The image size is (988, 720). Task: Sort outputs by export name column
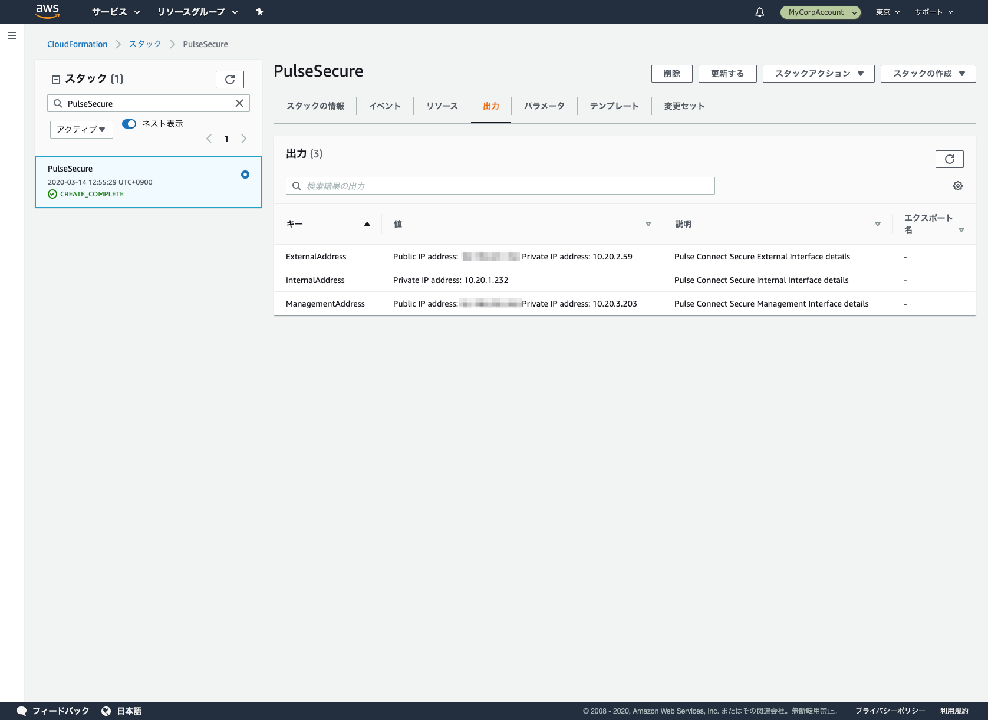961,230
